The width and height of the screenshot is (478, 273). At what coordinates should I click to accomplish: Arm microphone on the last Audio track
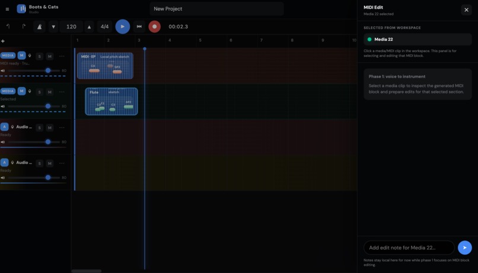[12, 162]
